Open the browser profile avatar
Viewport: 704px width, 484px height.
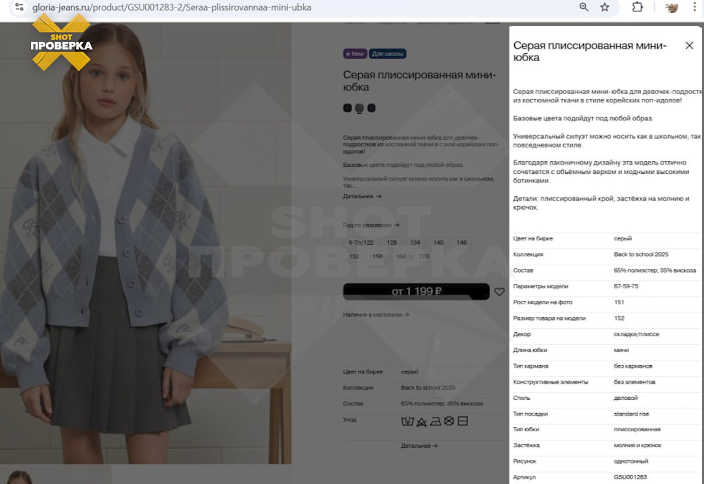[672, 7]
